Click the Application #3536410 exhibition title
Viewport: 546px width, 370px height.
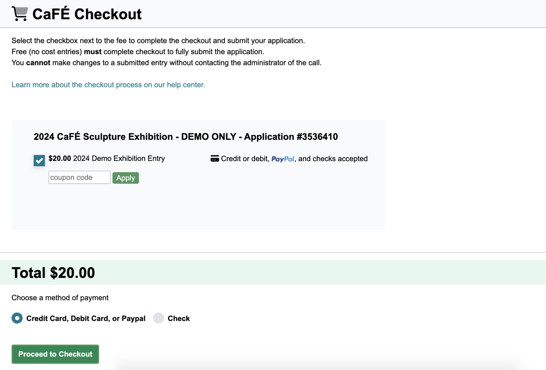click(x=186, y=137)
